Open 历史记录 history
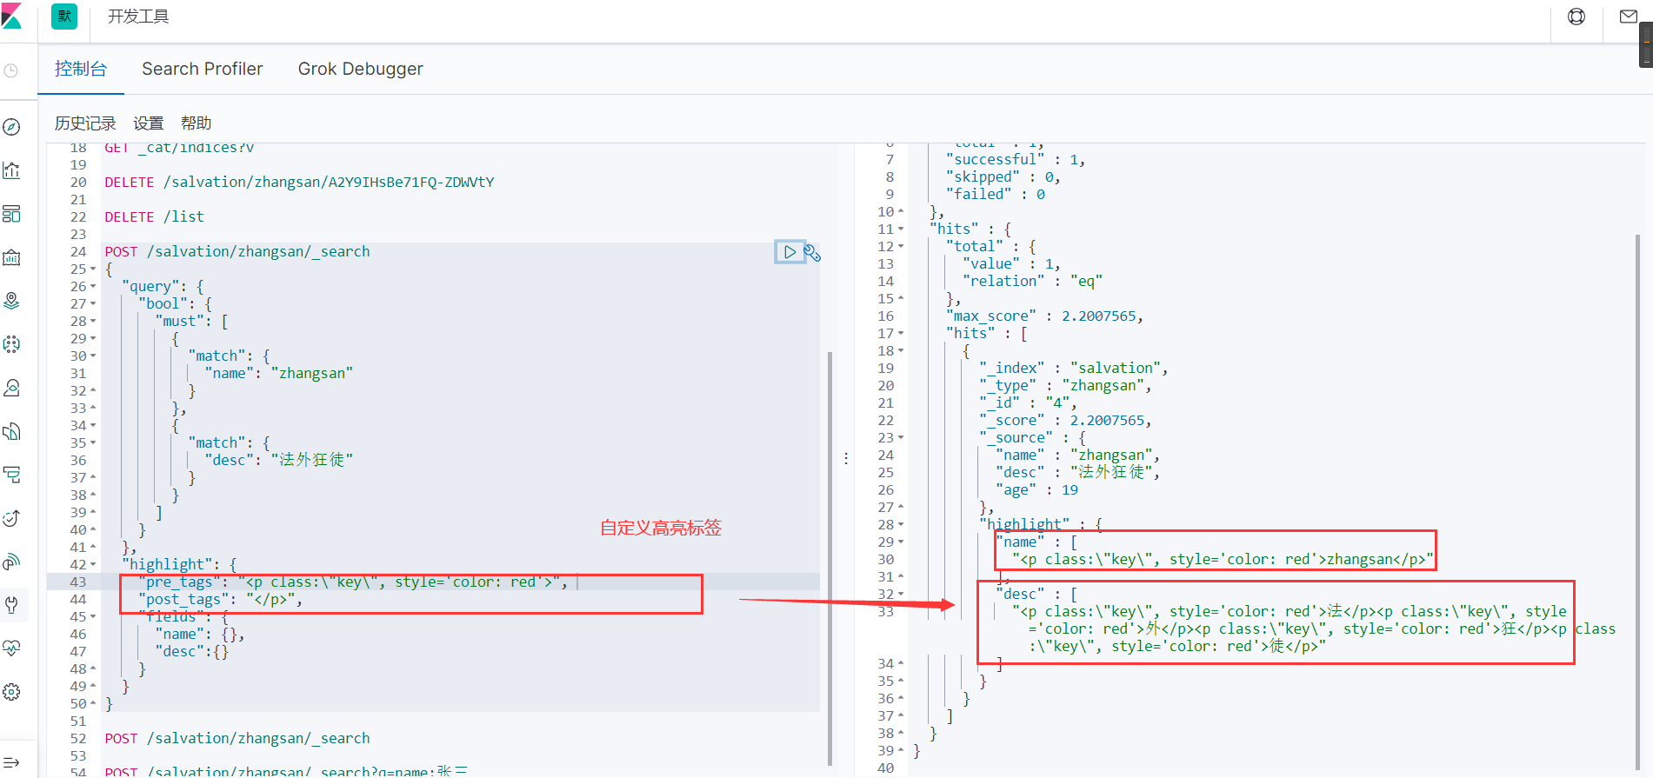The image size is (1653, 778). [85, 123]
